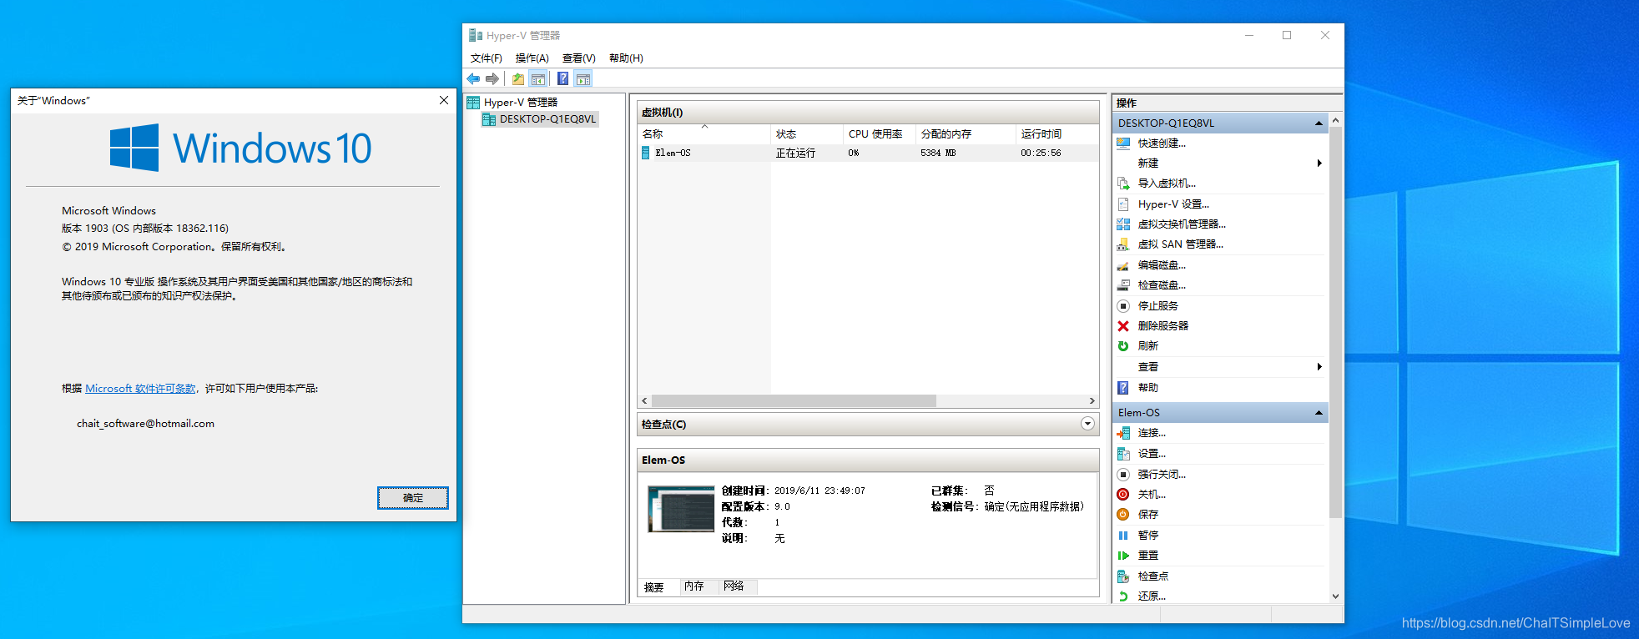Click the 强行关闭 turn off icon

point(1123,475)
